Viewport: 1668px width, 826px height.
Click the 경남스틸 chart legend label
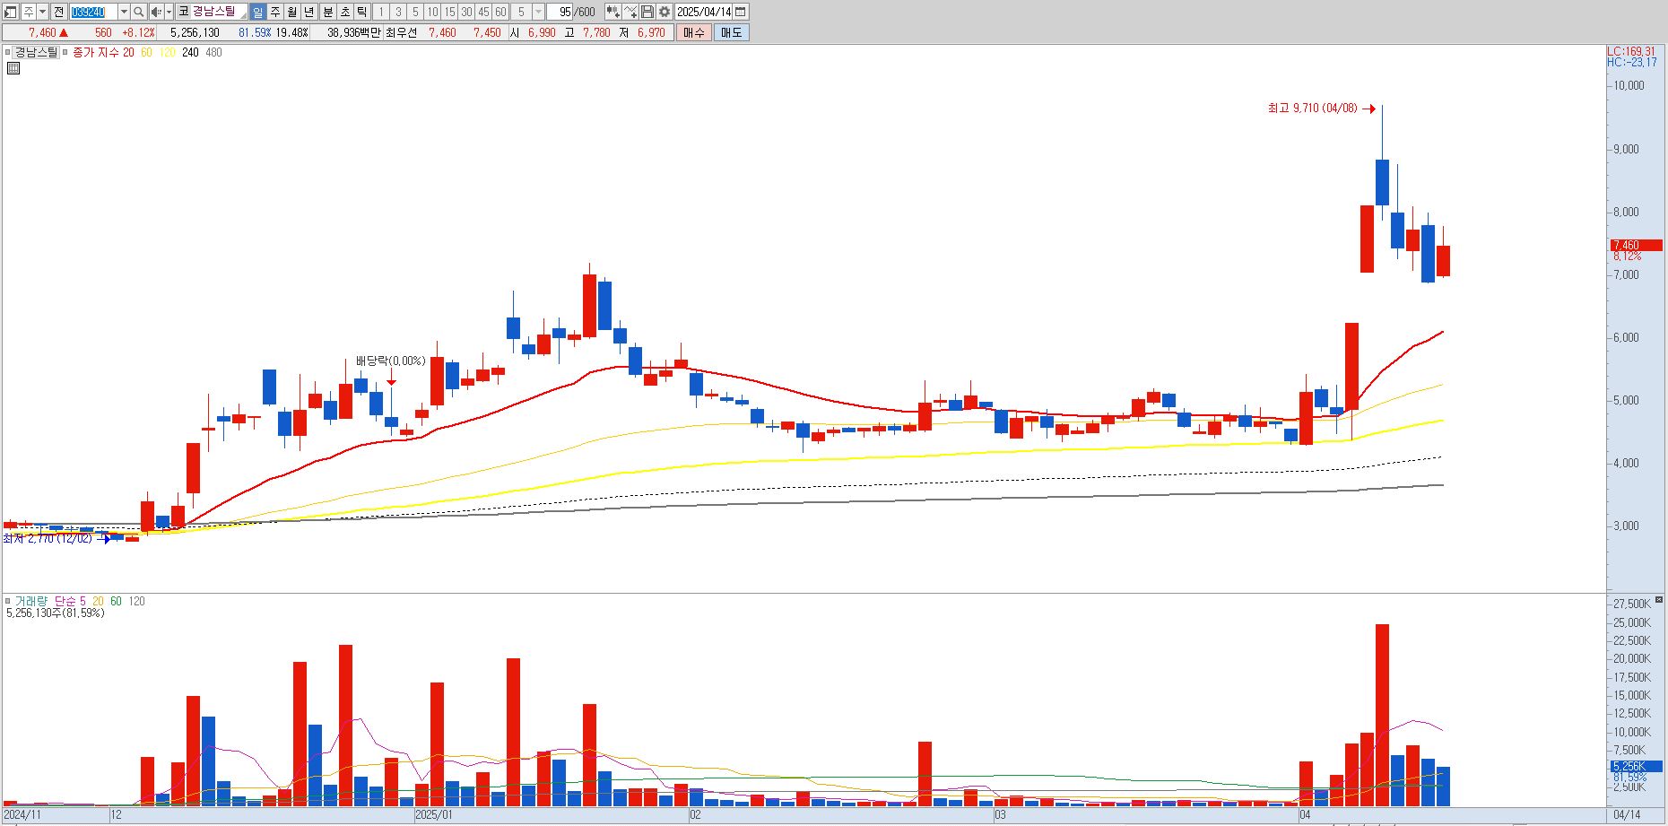36,52
